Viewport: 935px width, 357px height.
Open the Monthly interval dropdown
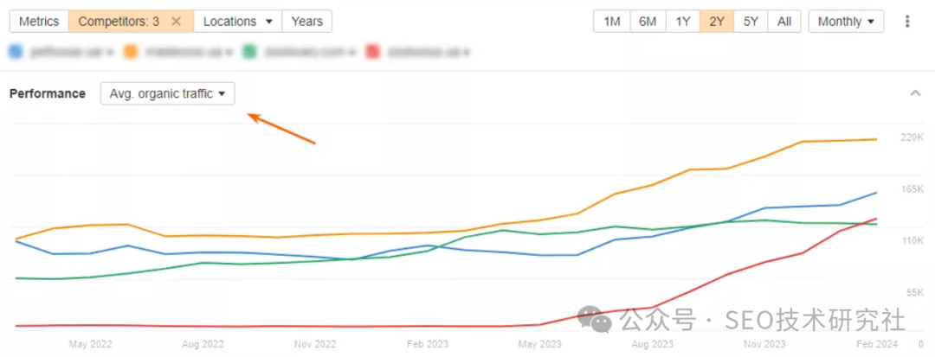[x=846, y=22]
